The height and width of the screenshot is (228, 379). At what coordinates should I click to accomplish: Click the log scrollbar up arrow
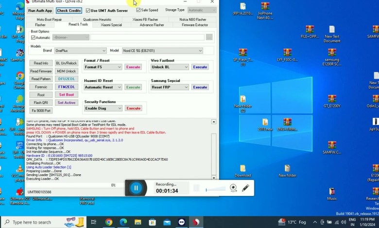214,122
